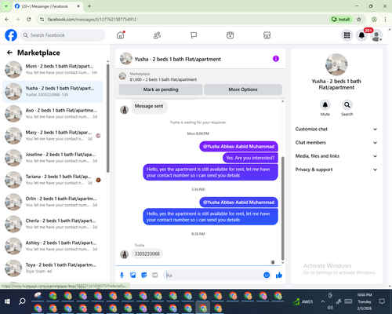Open the Friends icon in top navigation

pyautogui.click(x=157, y=35)
